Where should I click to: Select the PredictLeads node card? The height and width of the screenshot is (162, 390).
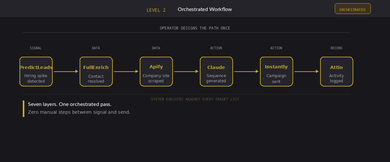click(x=36, y=72)
